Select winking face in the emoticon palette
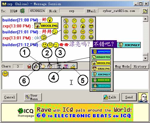Viewport: 150px width, 123px height. tap(83, 21)
